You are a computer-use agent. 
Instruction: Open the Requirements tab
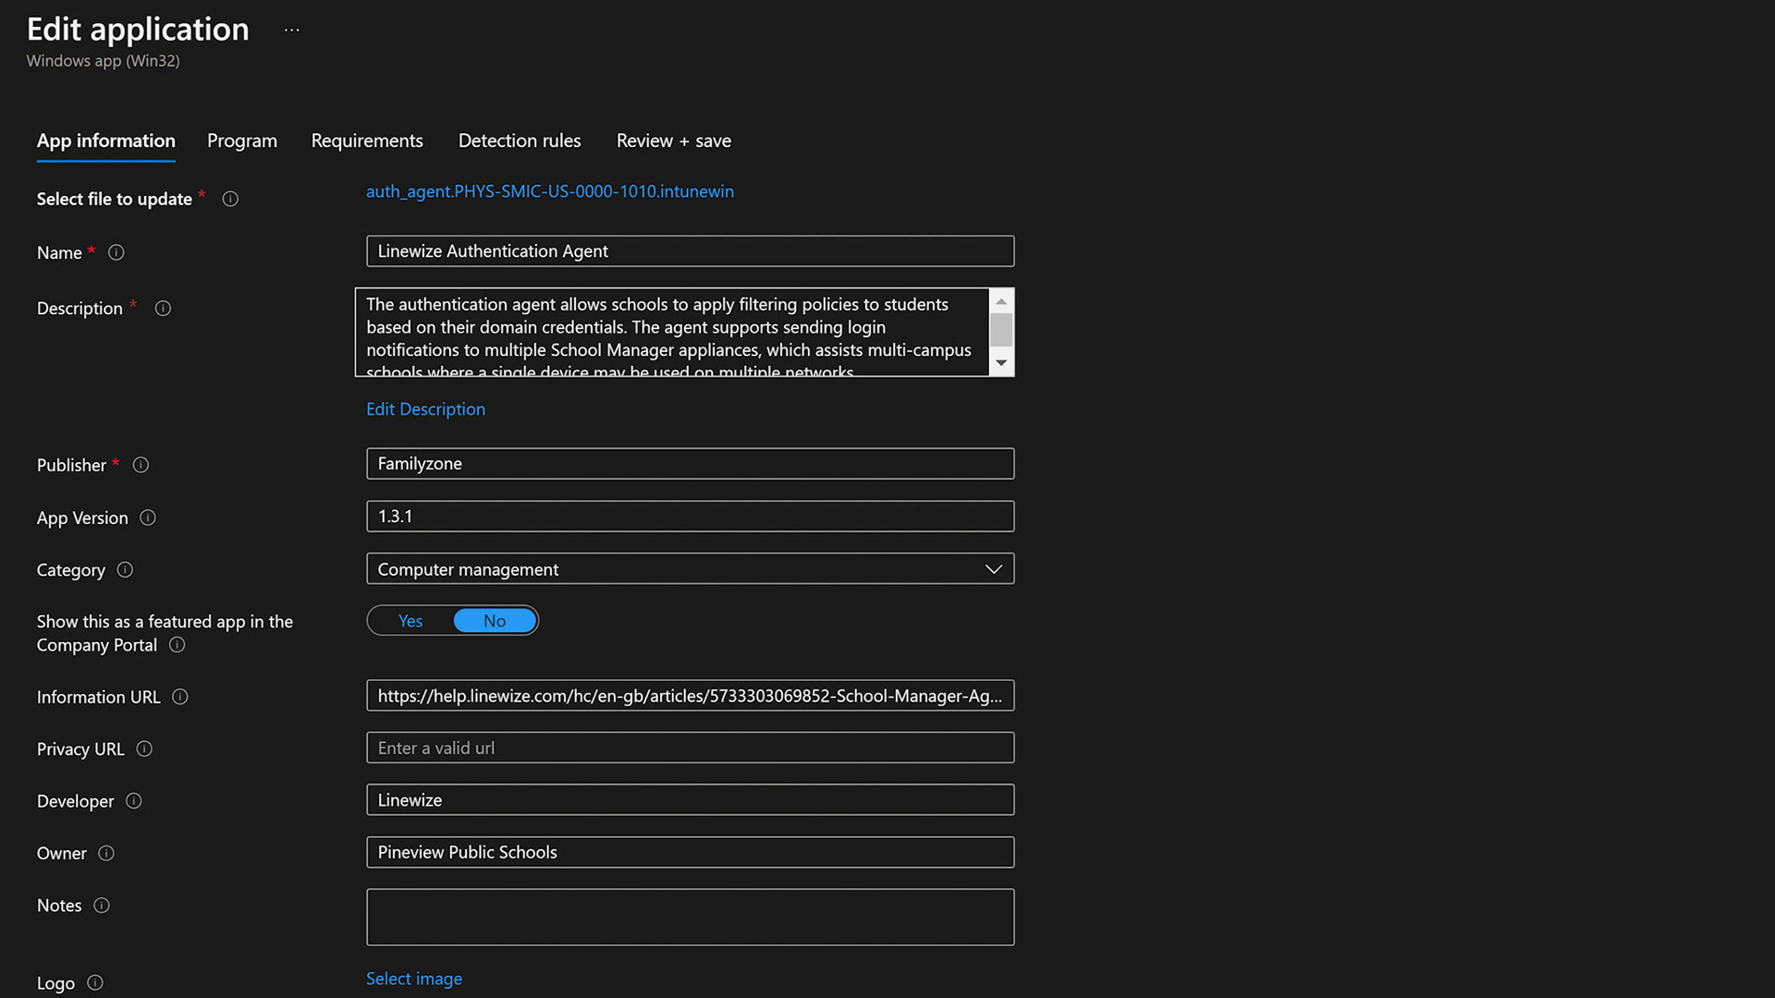367,140
